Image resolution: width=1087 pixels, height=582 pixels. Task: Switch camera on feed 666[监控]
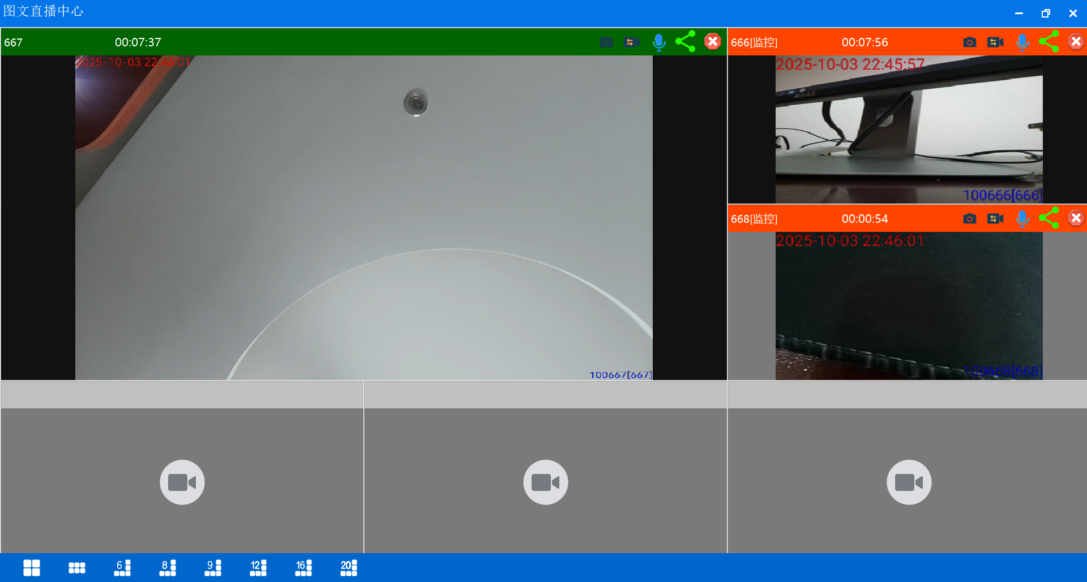click(995, 42)
